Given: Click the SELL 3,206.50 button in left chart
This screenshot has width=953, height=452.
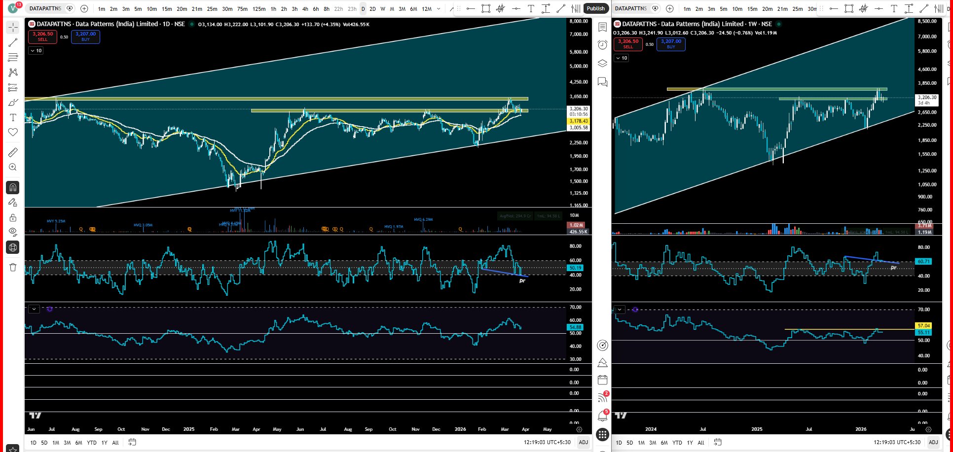Looking at the screenshot, I should (x=42, y=36).
